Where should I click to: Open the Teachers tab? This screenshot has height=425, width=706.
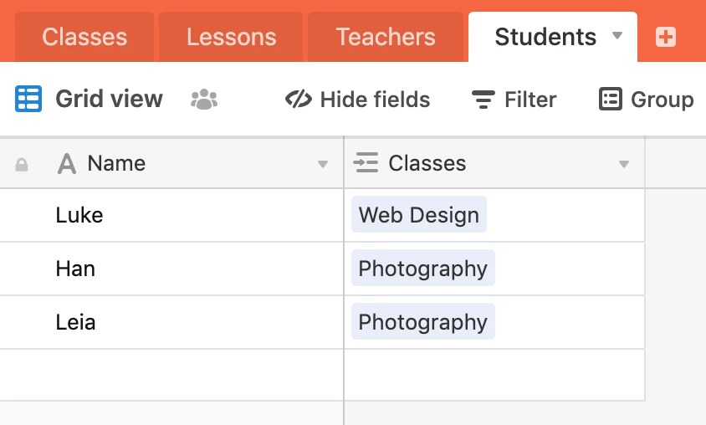coord(386,37)
